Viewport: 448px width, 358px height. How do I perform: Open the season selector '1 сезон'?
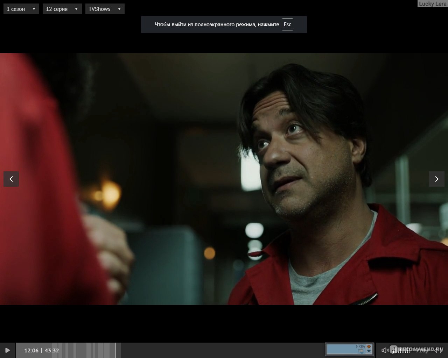click(21, 9)
